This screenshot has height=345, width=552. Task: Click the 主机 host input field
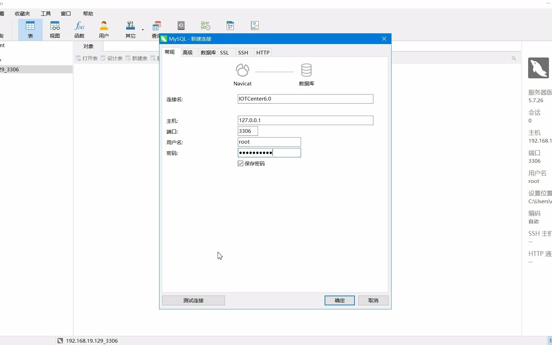click(x=305, y=120)
